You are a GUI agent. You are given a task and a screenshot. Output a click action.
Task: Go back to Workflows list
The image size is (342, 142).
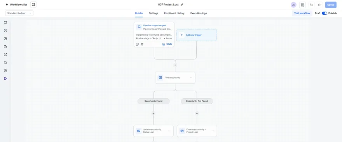pyautogui.click(x=16, y=5)
